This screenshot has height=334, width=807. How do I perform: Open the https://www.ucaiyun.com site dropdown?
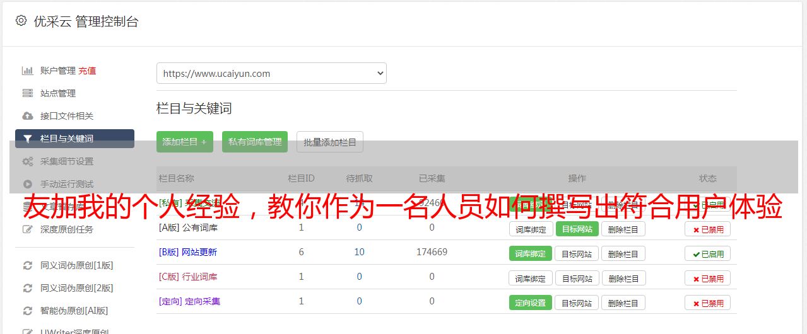[271, 73]
